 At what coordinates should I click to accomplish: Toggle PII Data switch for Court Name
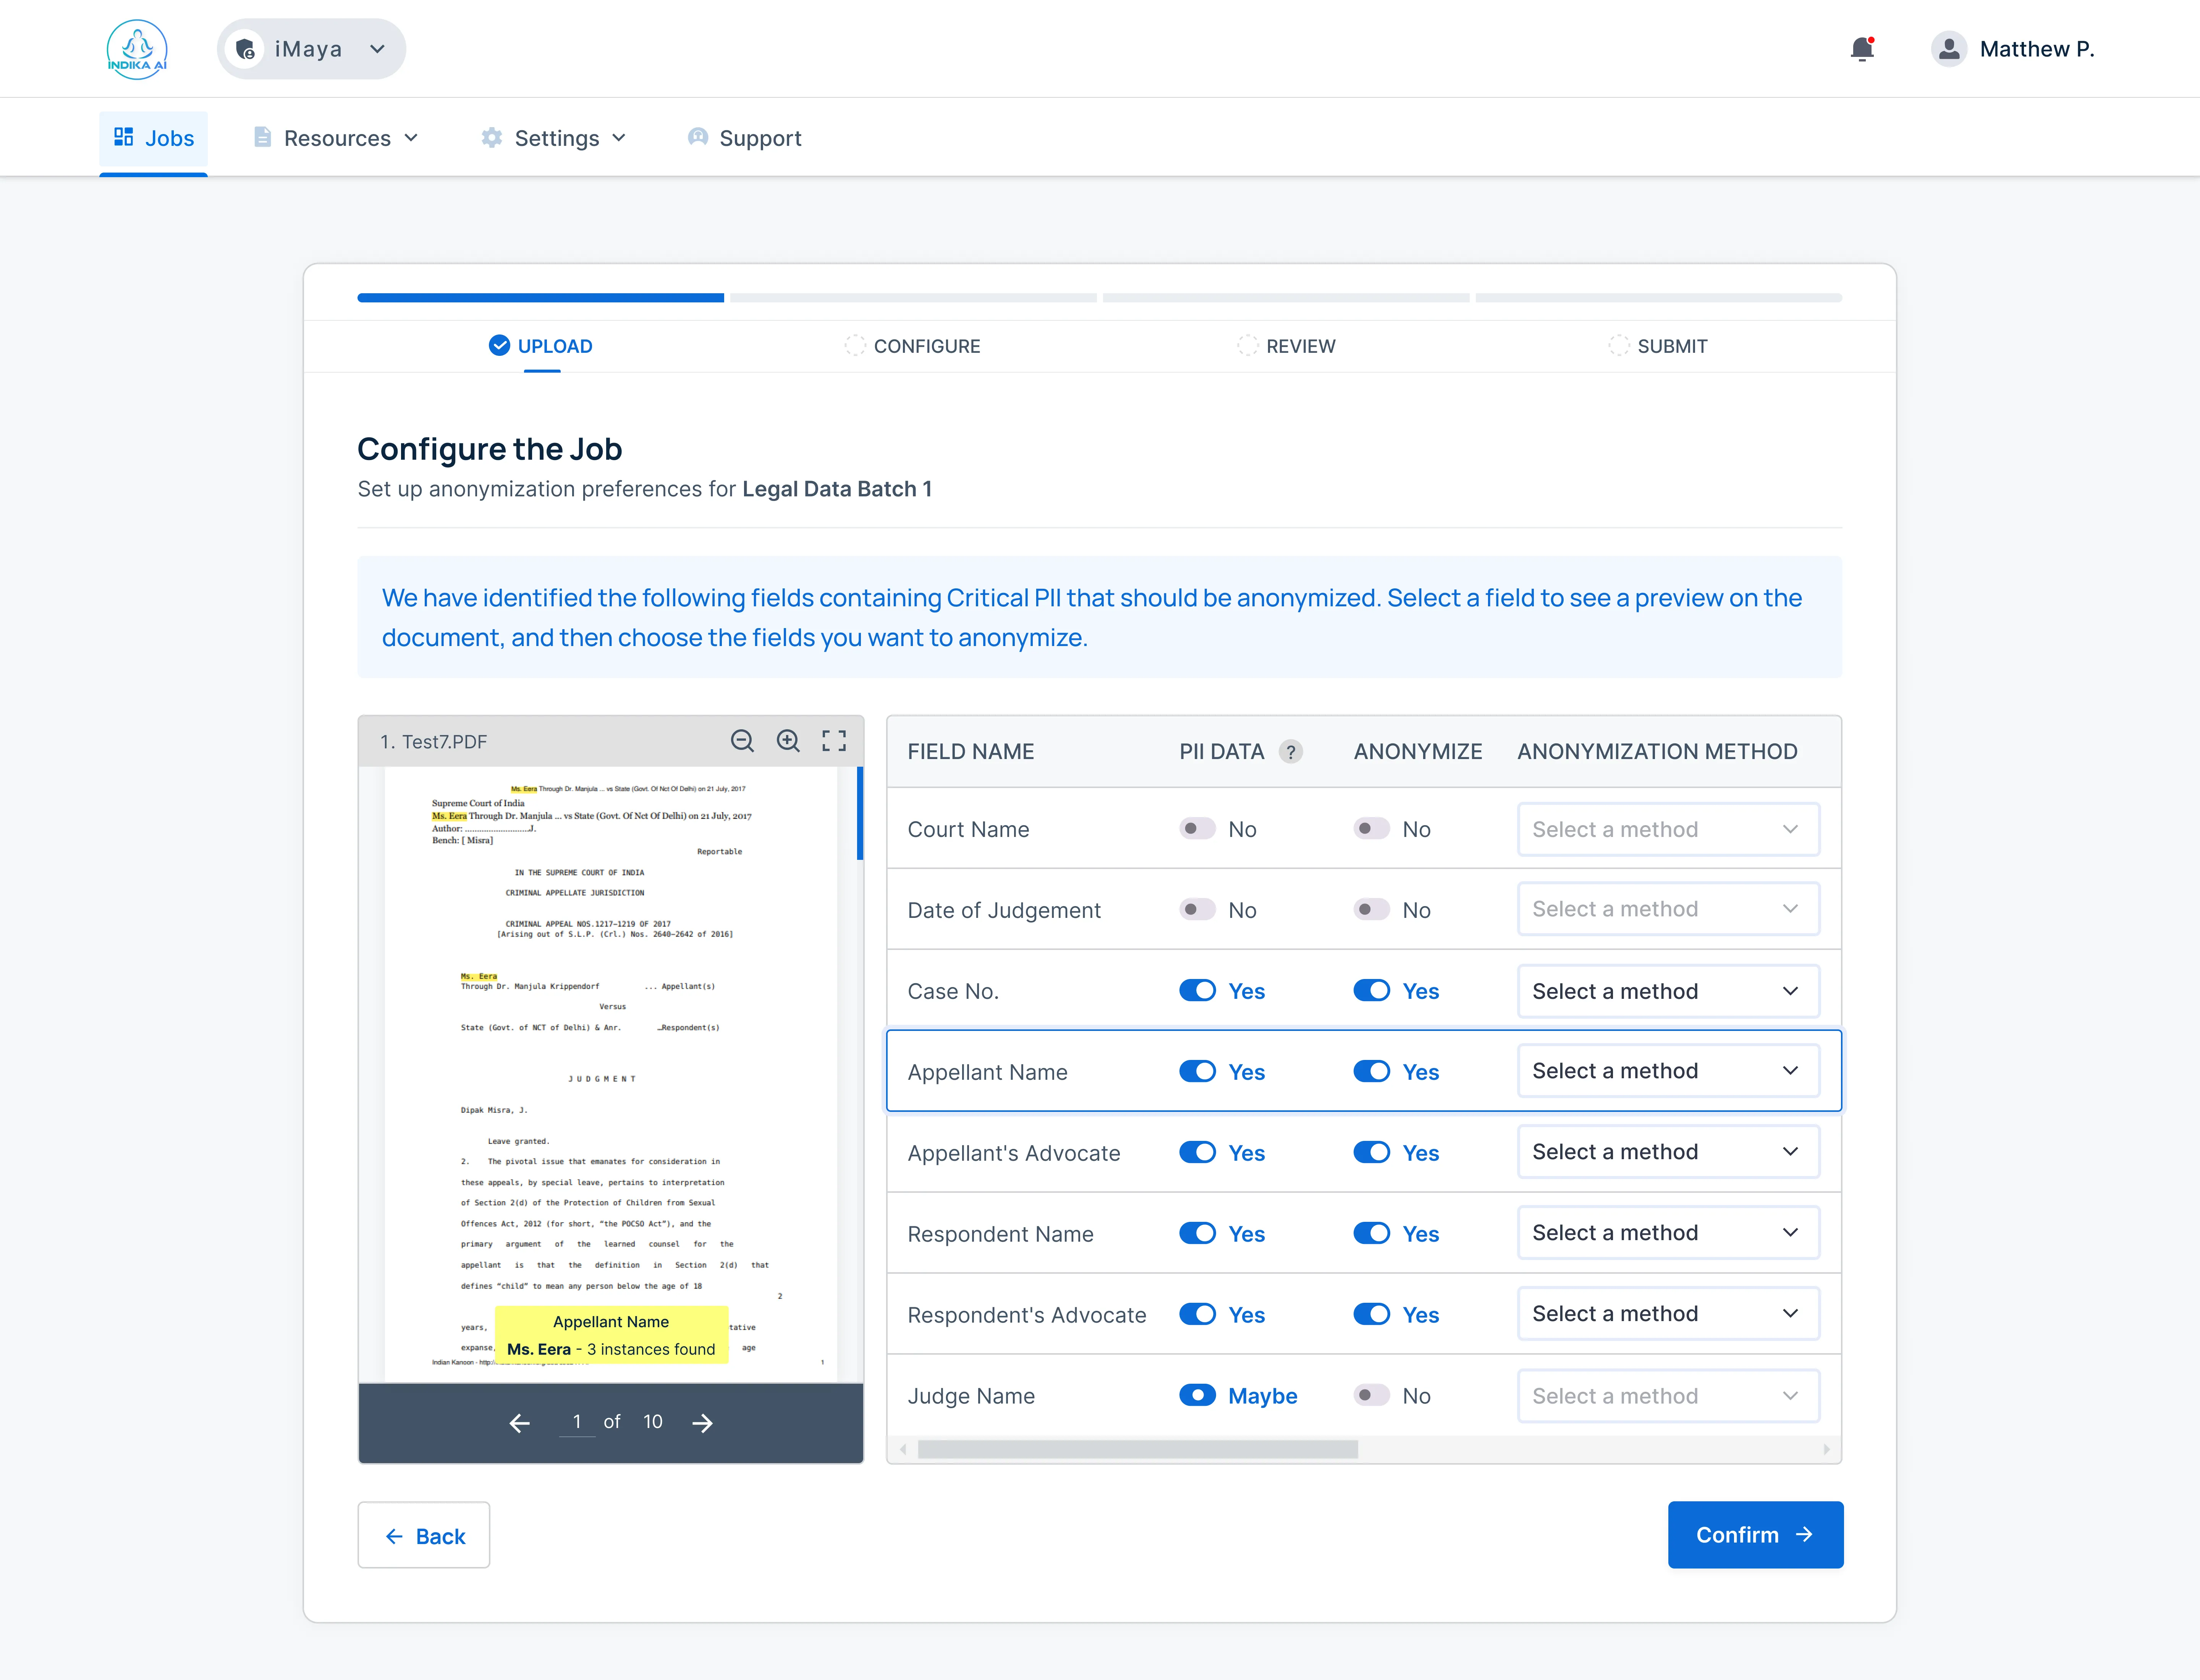pyautogui.click(x=1197, y=829)
